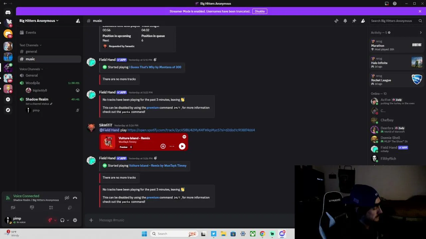The height and width of the screenshot is (239, 426).
Task: Open headphone output options arrow
Action: pyautogui.click(x=68, y=220)
